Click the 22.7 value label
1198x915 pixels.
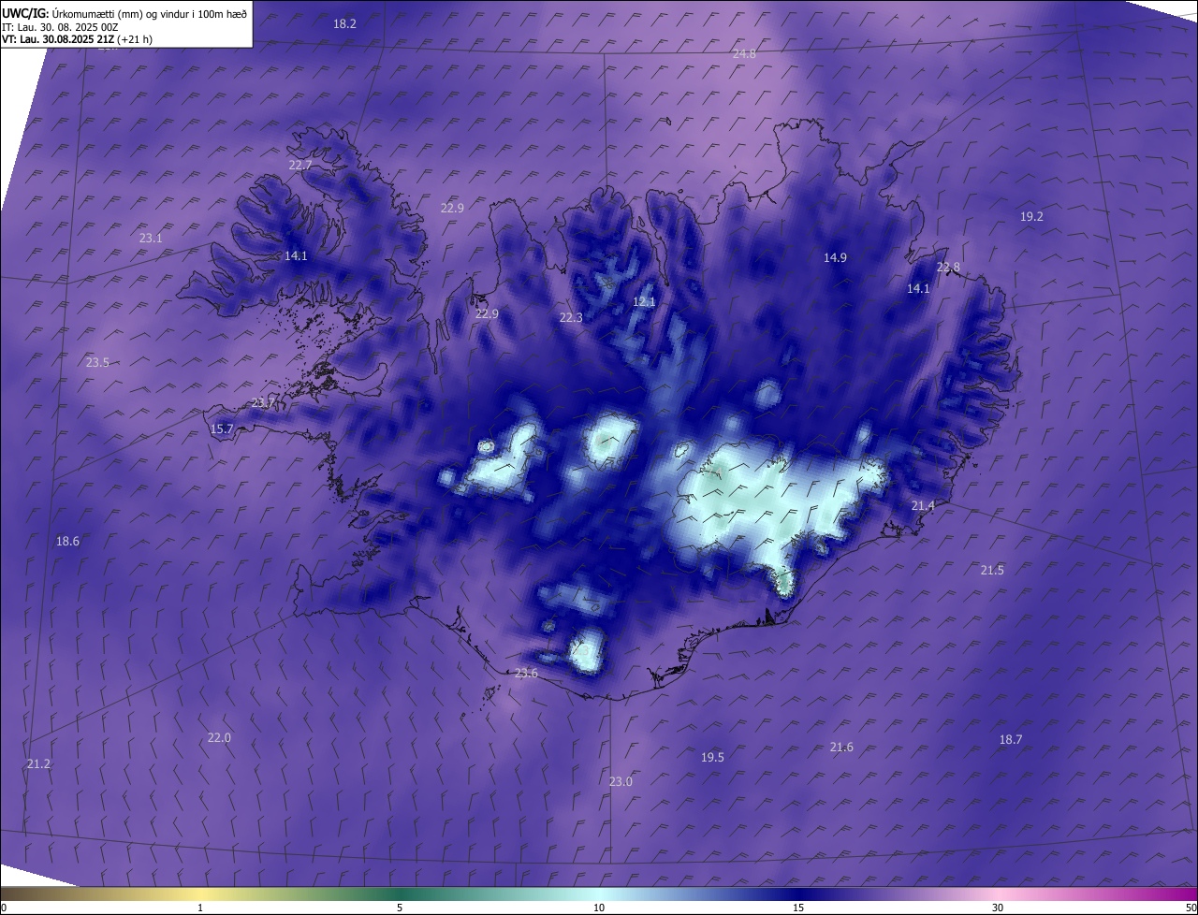(x=300, y=165)
